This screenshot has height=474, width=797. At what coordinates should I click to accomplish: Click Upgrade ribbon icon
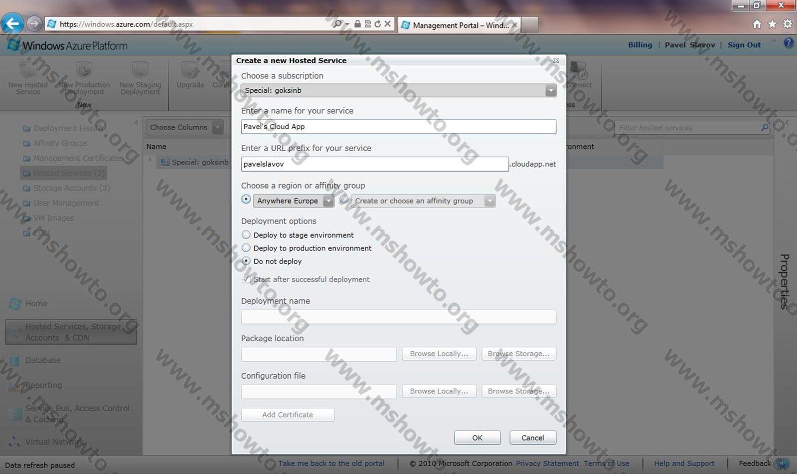point(190,75)
